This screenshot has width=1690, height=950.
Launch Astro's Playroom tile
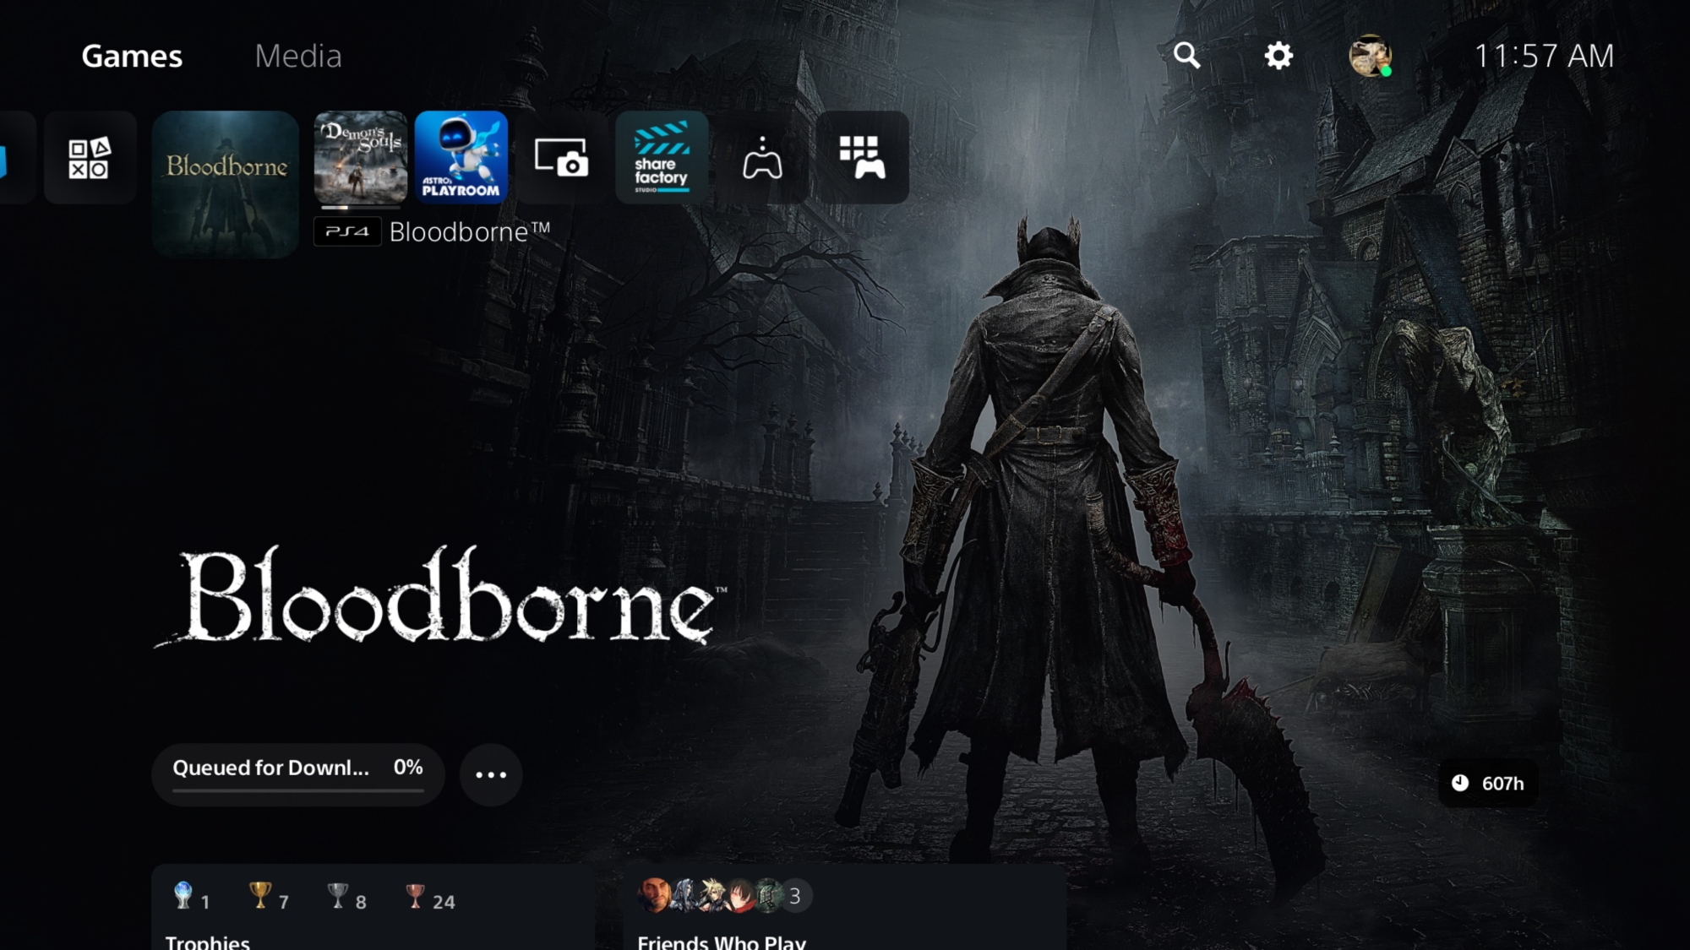click(461, 157)
